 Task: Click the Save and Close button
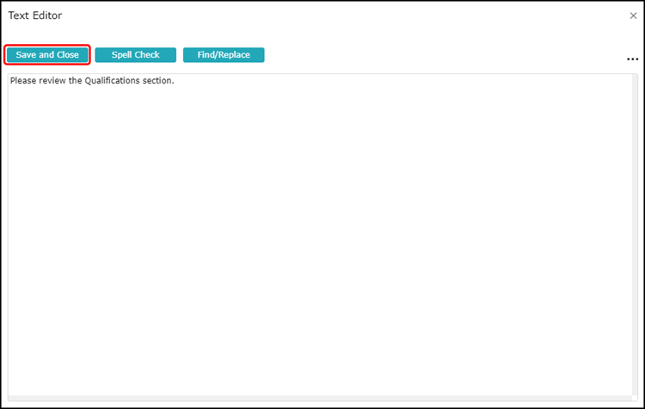(x=47, y=55)
